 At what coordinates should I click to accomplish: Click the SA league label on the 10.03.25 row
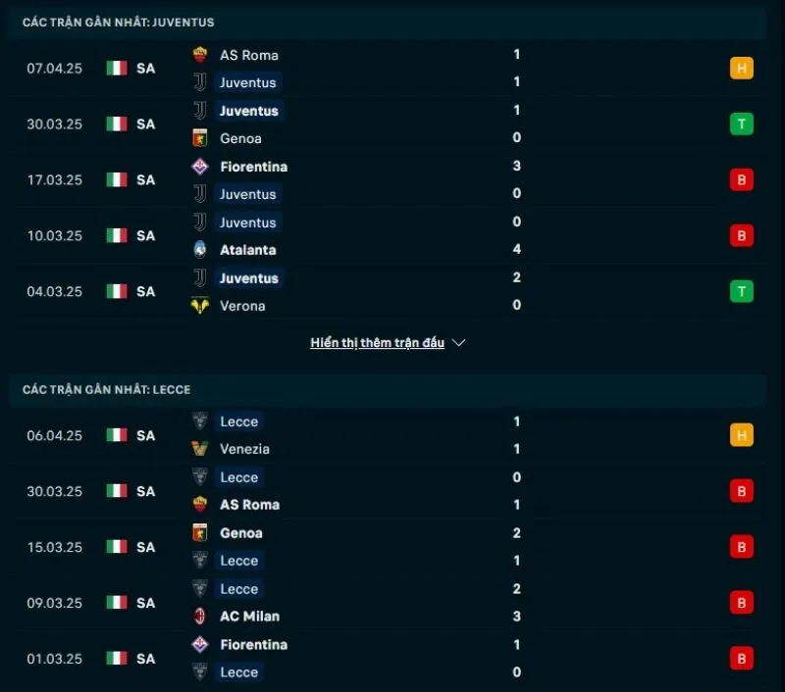tap(145, 236)
